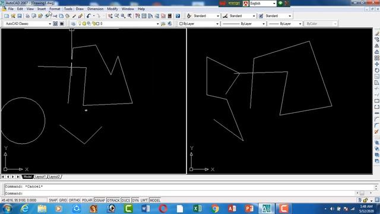
Task: Select the Chamfer tool
Action: (x=377, y=119)
